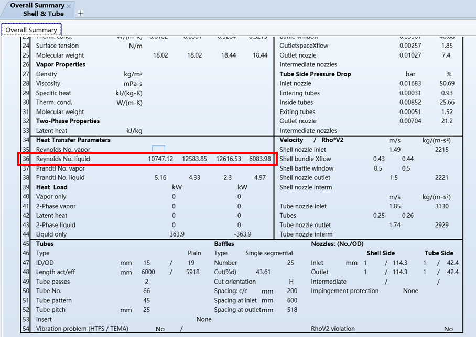476x337 pixels.
Task: Select the Liquid only value -363.9
Action: coord(243,234)
